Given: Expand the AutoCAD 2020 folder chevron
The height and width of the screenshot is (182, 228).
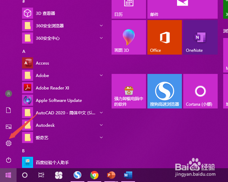Looking at the screenshot, I should (x=101, y=113).
